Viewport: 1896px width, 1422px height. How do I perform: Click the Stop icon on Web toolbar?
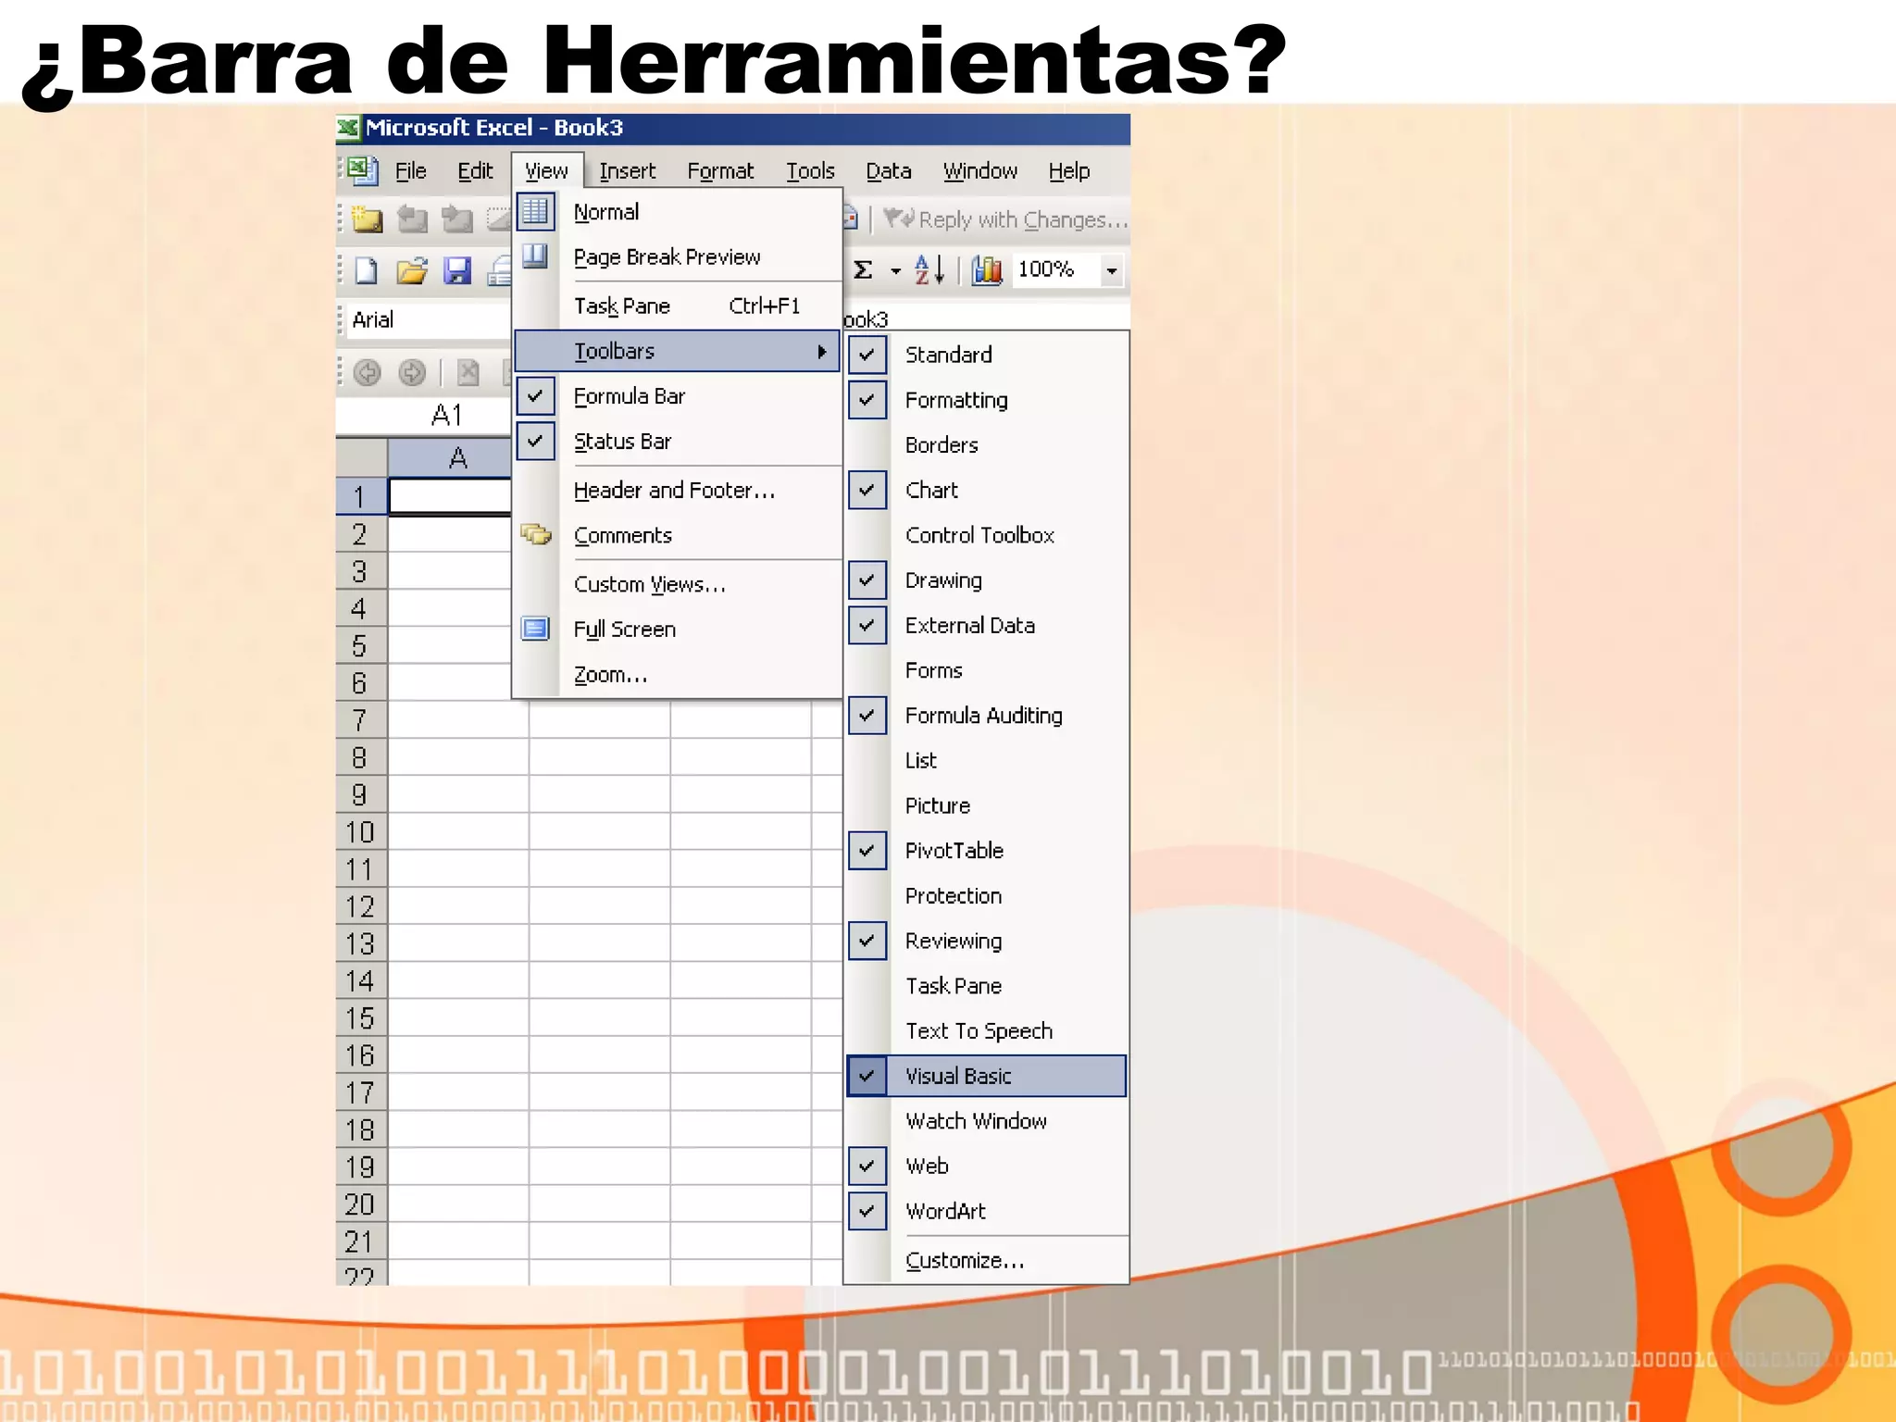click(x=468, y=373)
